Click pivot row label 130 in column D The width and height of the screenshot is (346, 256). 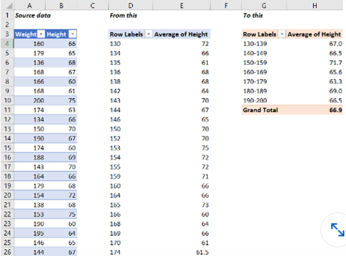pos(115,44)
